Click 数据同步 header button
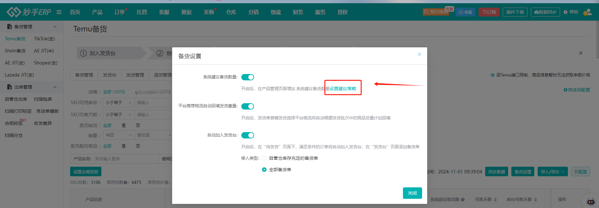Screen dimensions: 599x208 [x=545, y=12]
